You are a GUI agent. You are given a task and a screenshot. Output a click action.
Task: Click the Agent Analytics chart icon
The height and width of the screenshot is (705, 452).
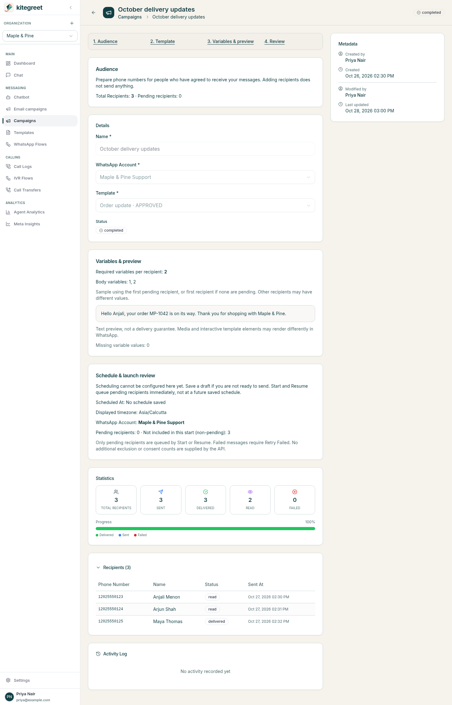pos(8,212)
